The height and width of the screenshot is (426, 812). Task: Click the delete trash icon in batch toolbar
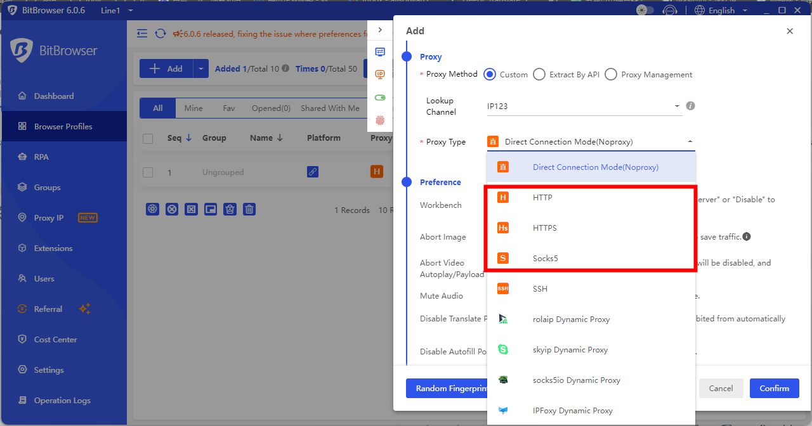(249, 209)
